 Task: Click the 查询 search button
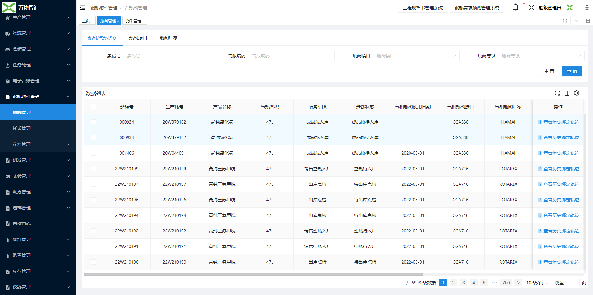572,71
